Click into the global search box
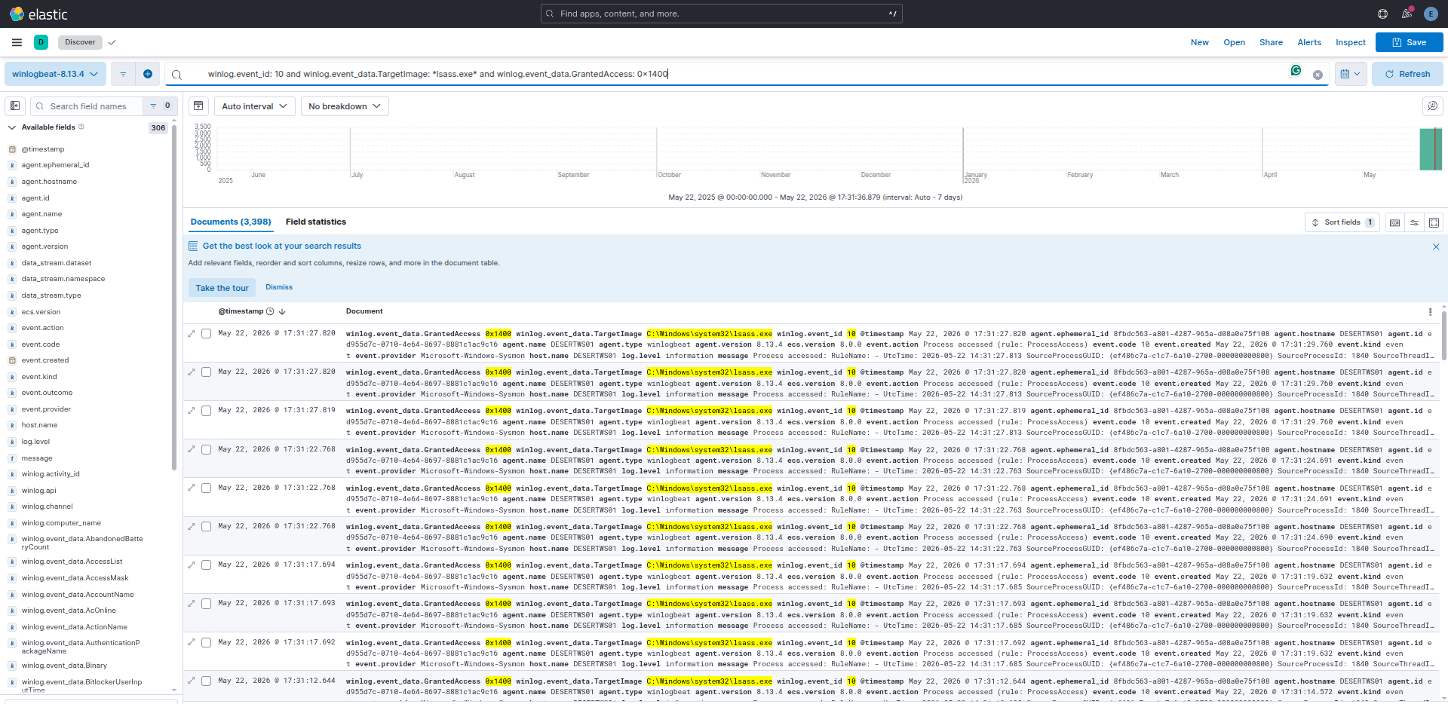 721,14
